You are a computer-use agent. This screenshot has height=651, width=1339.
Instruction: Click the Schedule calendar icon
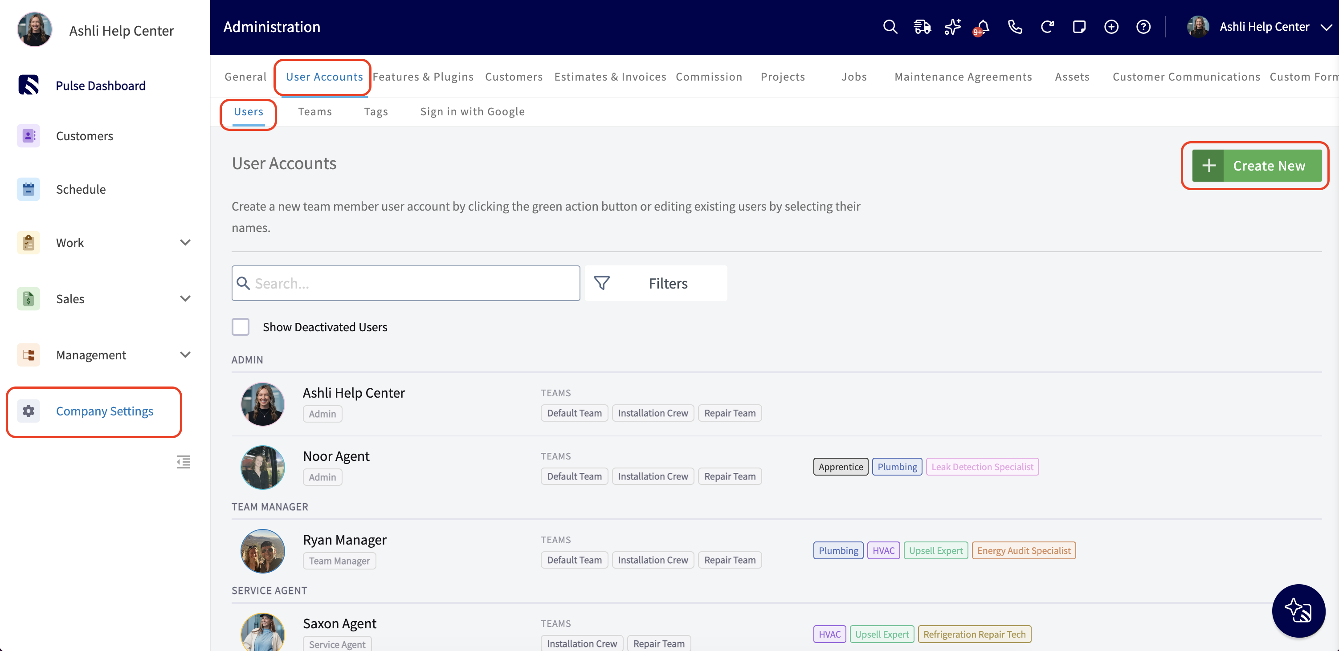coord(29,189)
